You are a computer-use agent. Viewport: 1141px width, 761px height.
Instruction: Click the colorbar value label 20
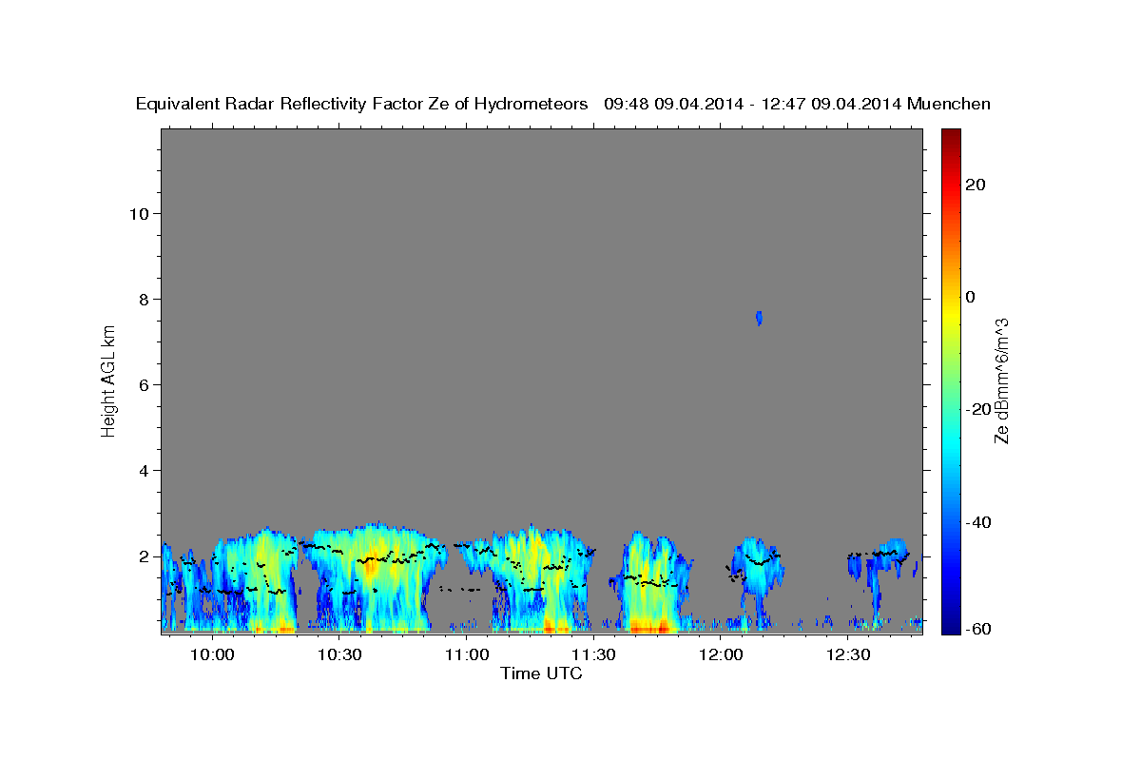(x=975, y=185)
